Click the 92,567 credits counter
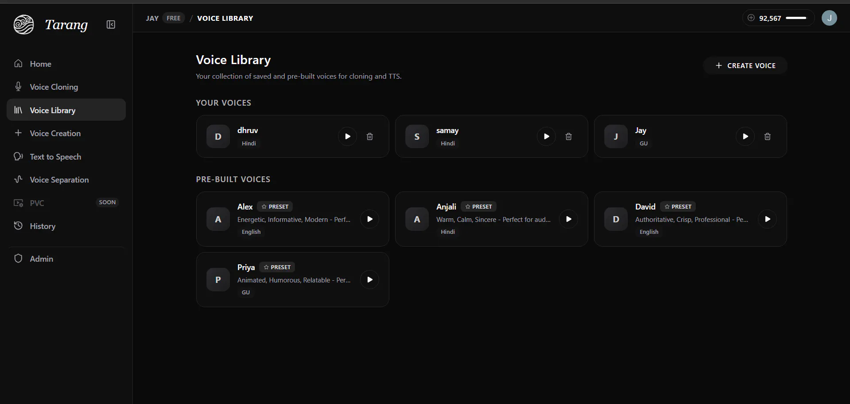This screenshot has width=850, height=404. click(x=770, y=18)
